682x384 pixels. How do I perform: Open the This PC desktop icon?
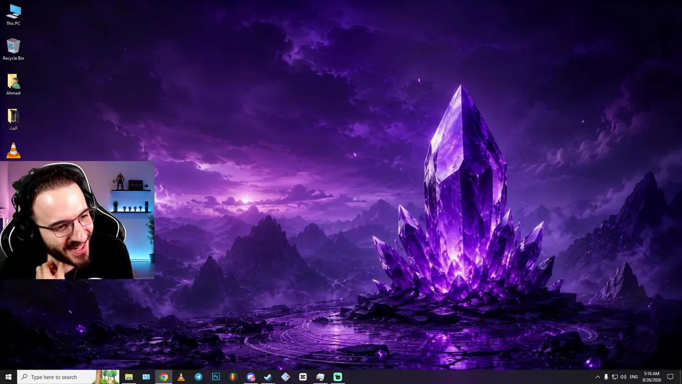point(13,15)
